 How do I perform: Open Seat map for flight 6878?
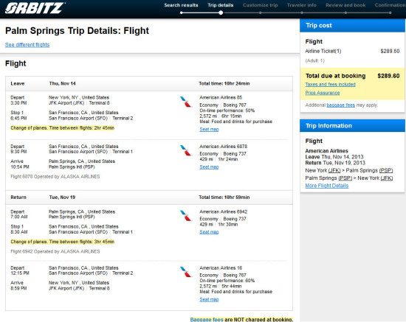click(x=209, y=167)
